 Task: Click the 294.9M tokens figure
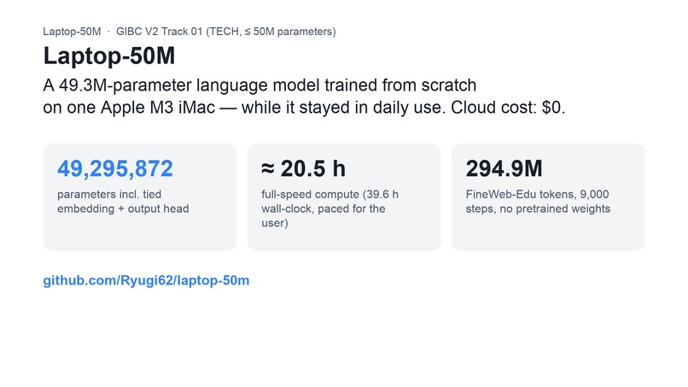[x=504, y=168]
